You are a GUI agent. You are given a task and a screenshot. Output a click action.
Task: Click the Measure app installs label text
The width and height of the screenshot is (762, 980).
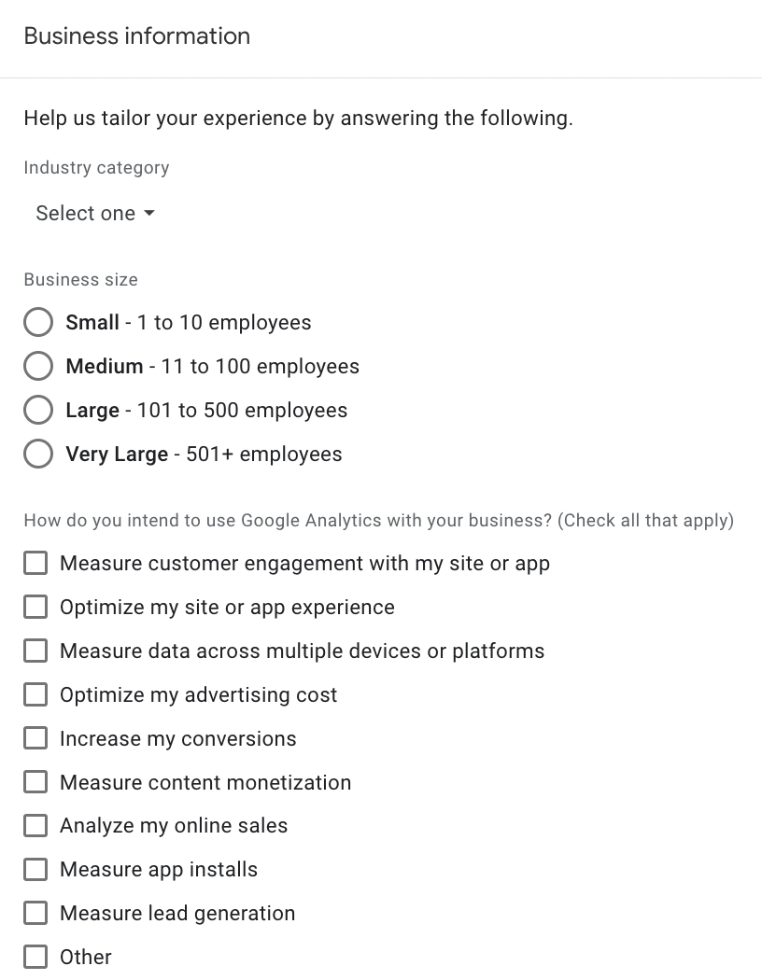pos(159,870)
